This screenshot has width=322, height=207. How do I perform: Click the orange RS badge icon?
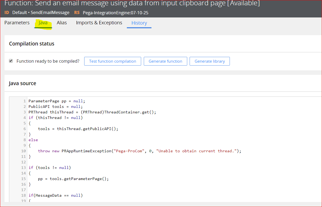click(77, 12)
